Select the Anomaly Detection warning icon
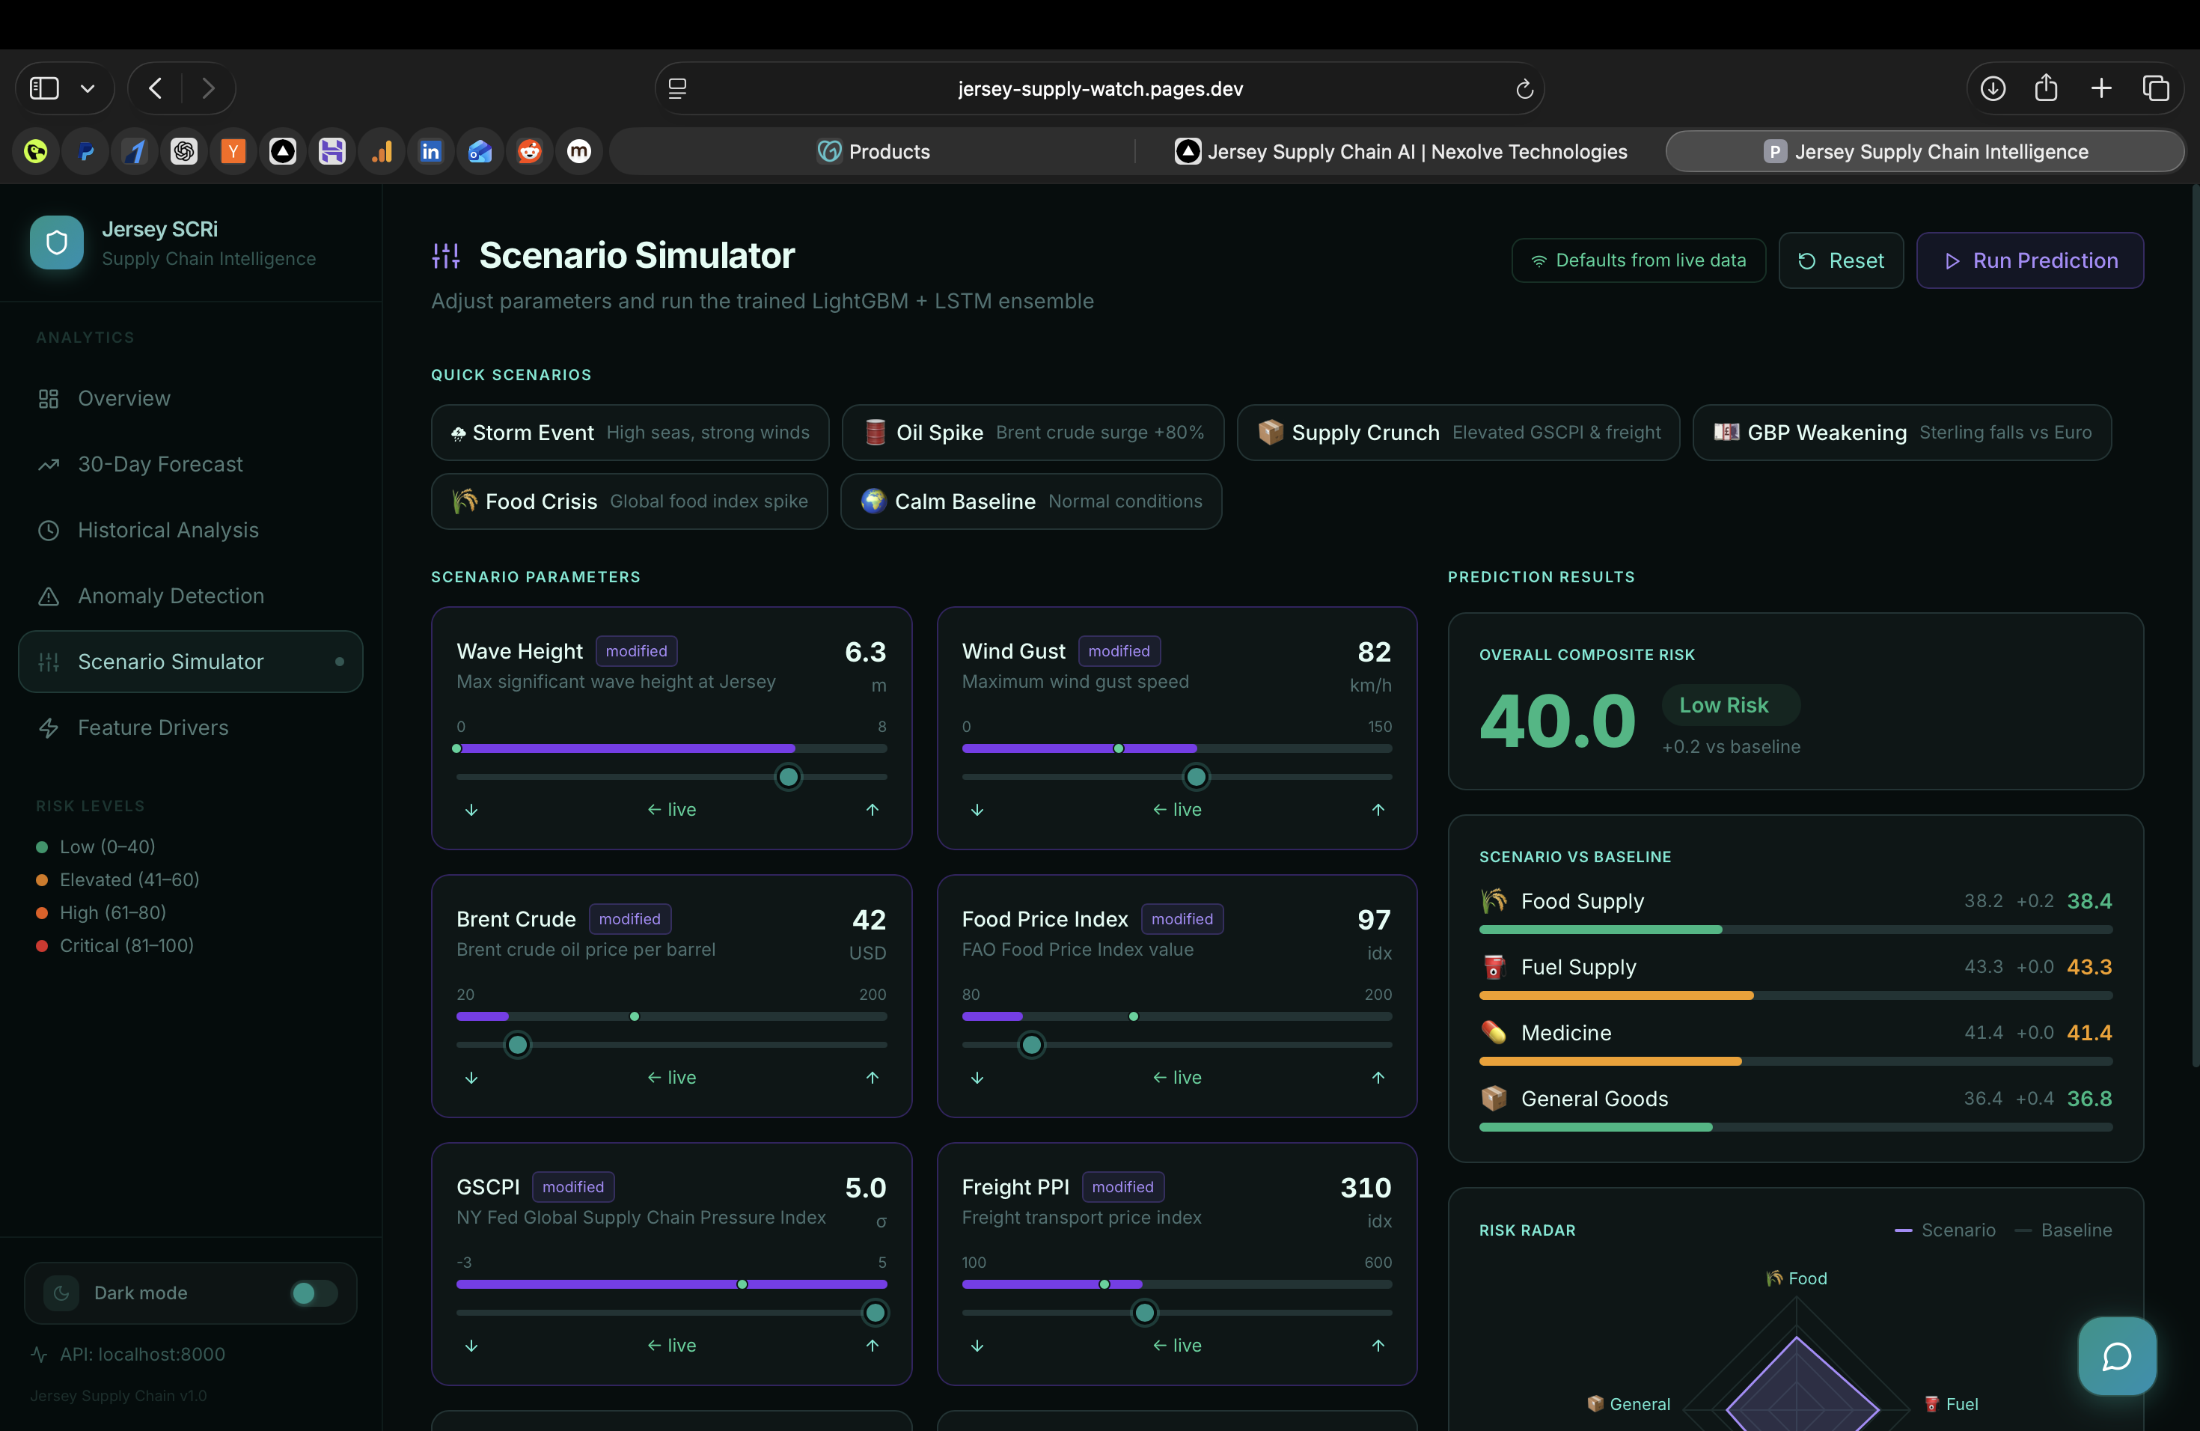 (x=48, y=595)
